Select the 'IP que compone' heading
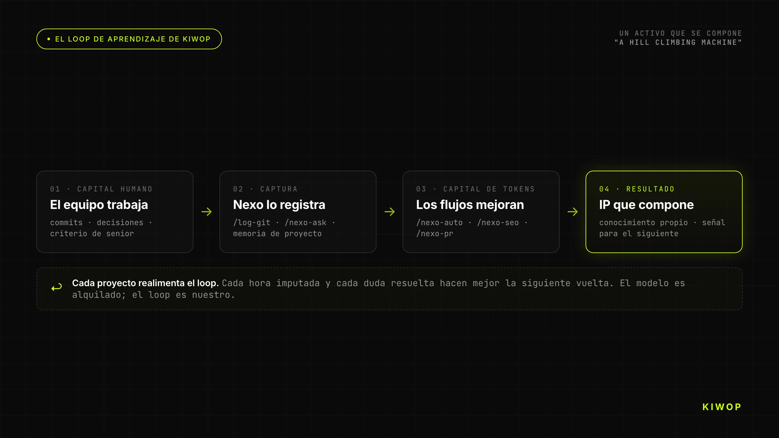Screen dimensions: 779x438 pos(647,205)
